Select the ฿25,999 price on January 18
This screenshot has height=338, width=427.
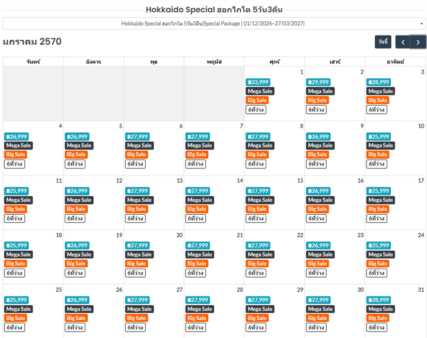[17, 245]
